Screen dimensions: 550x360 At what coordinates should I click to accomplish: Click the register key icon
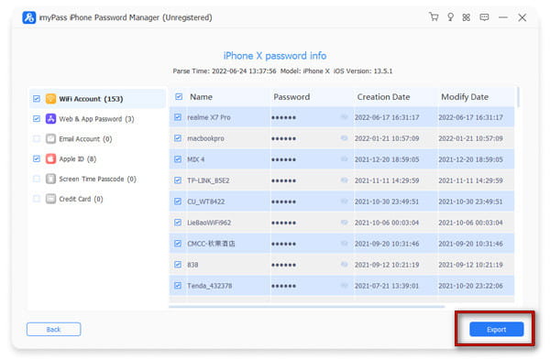450,16
